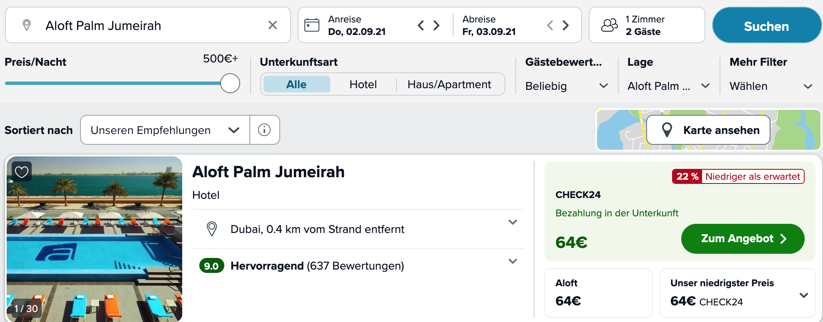Image resolution: width=823 pixels, height=322 pixels.
Task: Open Mehr Filter Wählen dropdown
Action: point(770,86)
